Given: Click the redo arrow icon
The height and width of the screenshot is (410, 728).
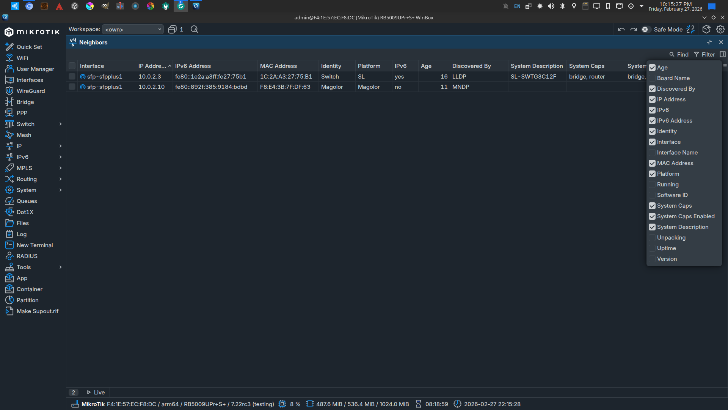Looking at the screenshot, I should (x=634, y=30).
